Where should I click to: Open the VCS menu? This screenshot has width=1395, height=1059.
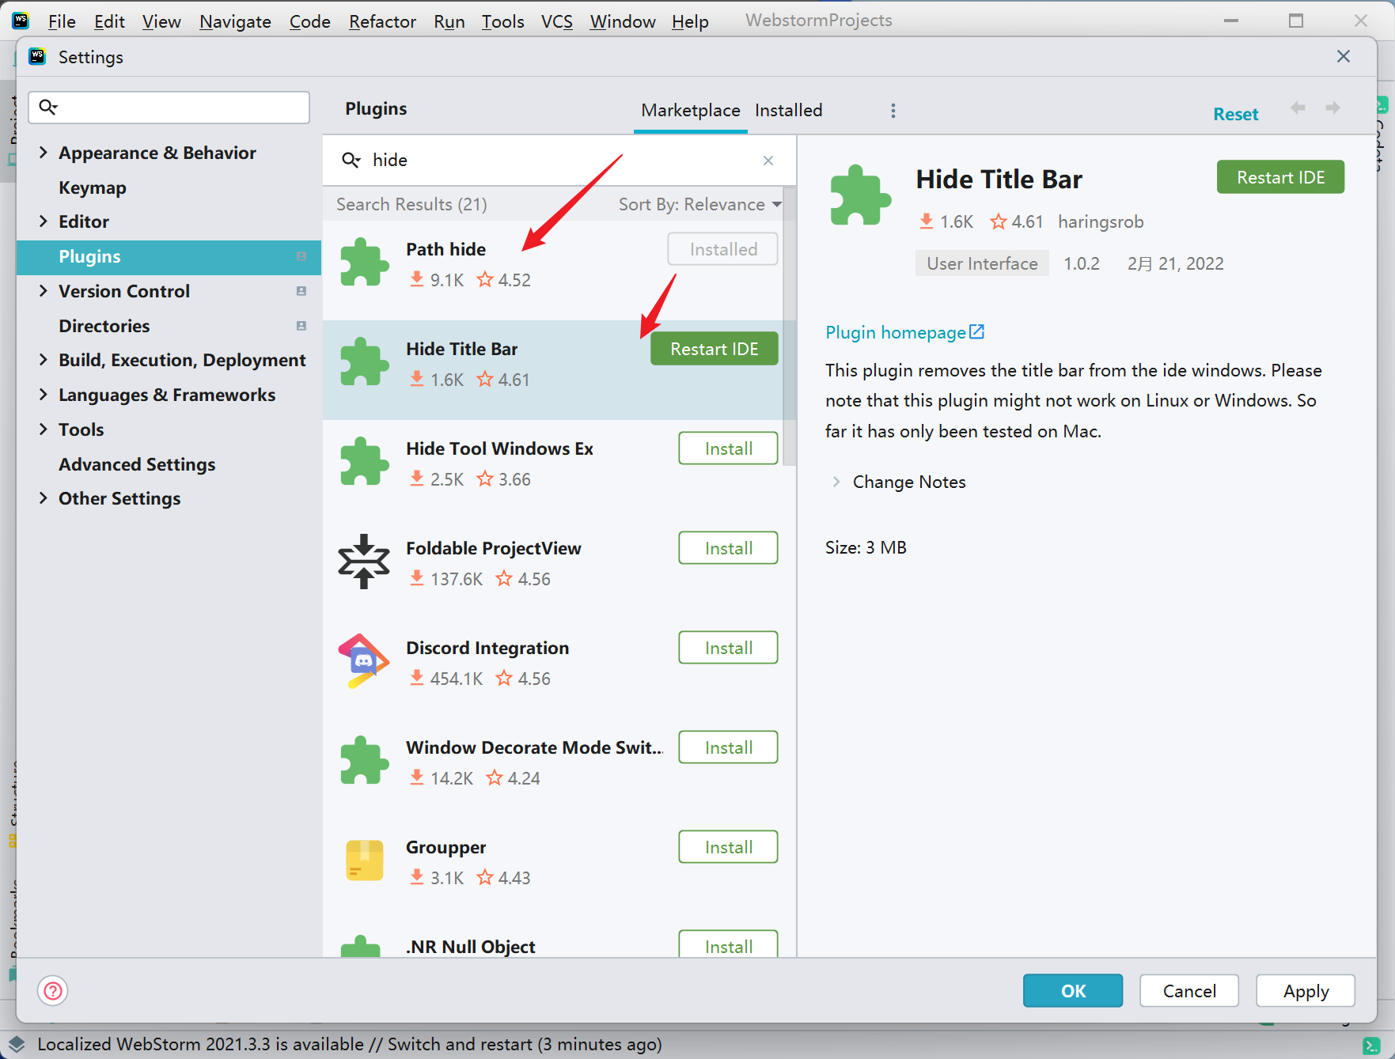(557, 21)
